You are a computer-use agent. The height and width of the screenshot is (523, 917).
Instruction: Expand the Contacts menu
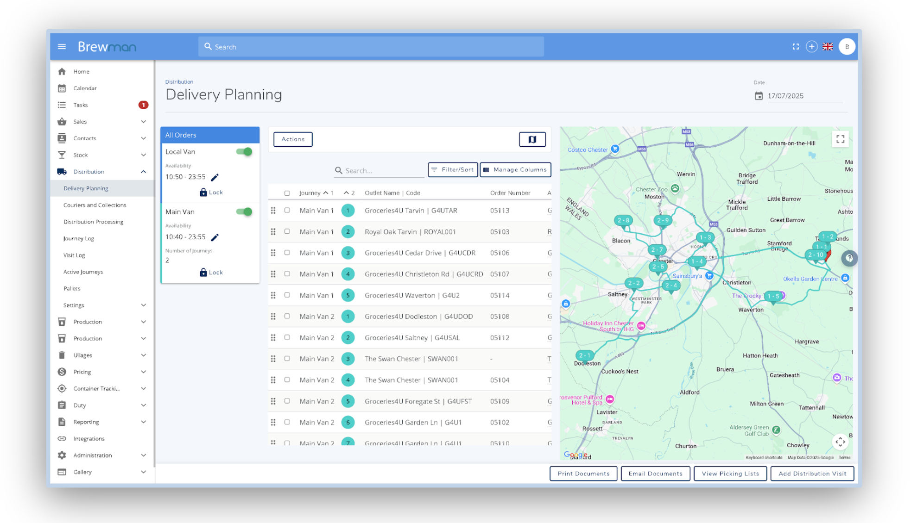coord(102,138)
